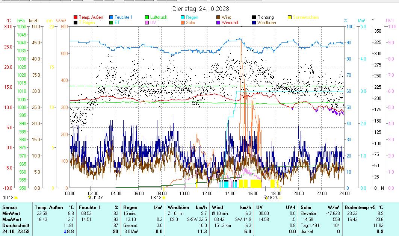Screen dimensions: 399x236
Task: Click the chart title Dienstag, 24.10.2023
Action: click(201, 9)
